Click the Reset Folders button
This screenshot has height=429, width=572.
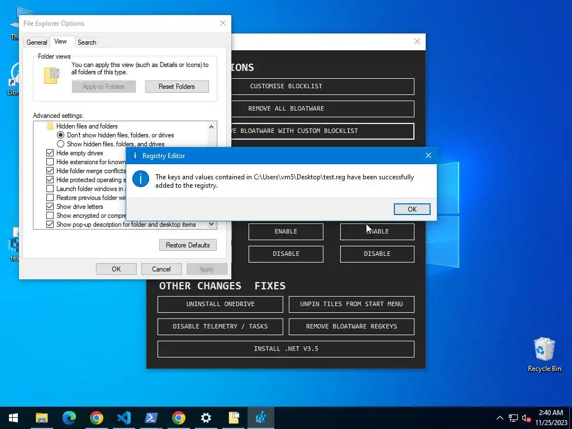(177, 87)
